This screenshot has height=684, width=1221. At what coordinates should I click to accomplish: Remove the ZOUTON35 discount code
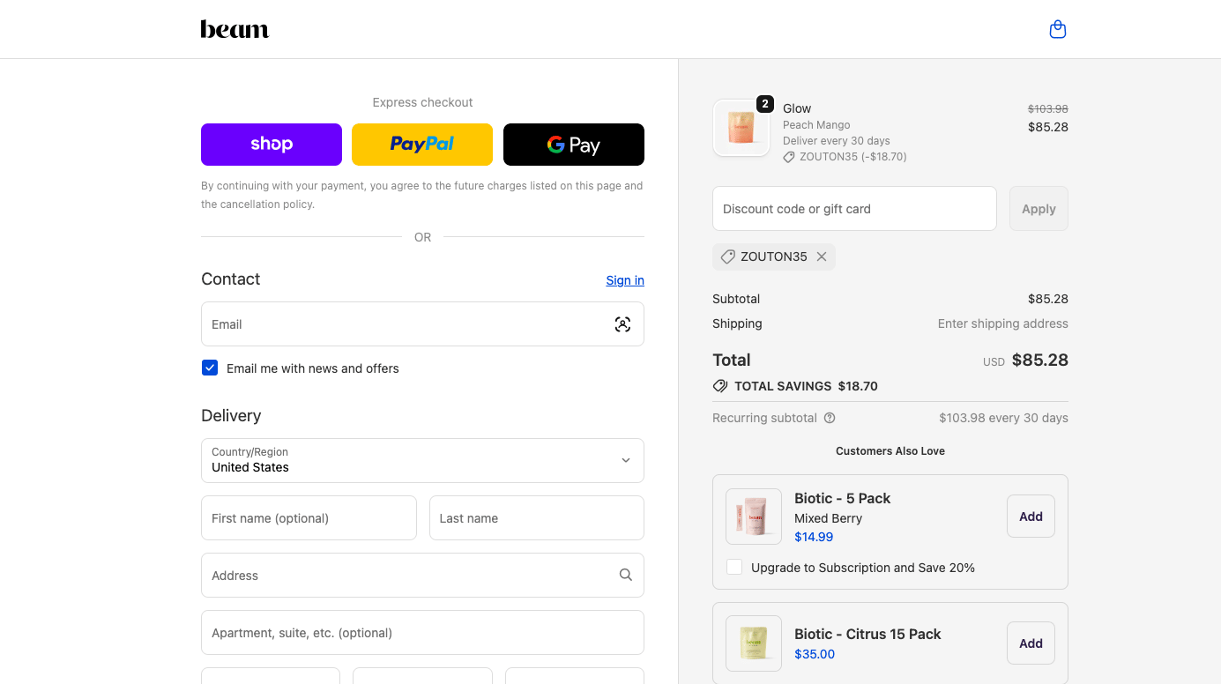coord(822,256)
